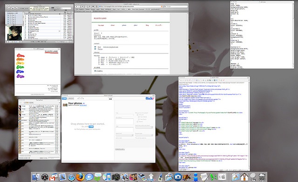Open the safety level dropdown in Flickr Uploadr
Image resolution: width=298 pixels, height=182 pixels.
click(124, 135)
